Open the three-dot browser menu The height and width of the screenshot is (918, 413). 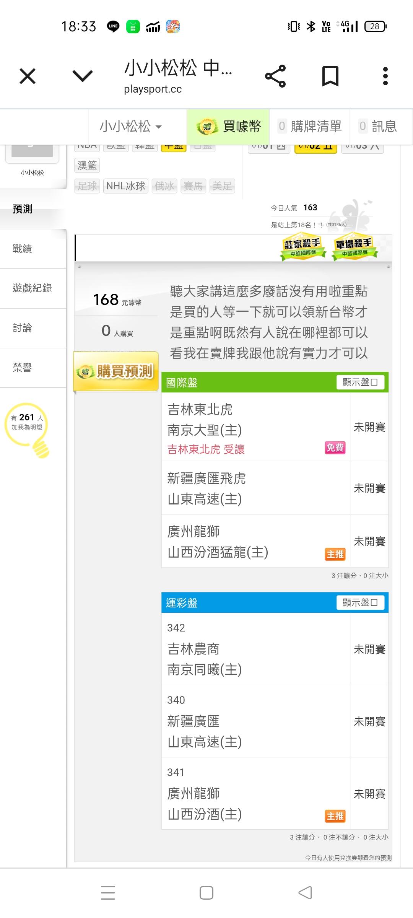point(385,76)
